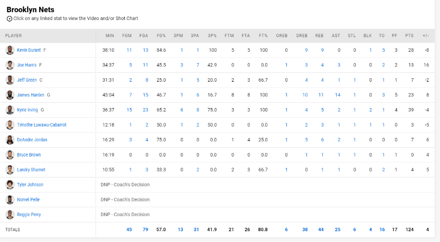The width and height of the screenshot is (440, 242).
Task: Click Kevin Durant's headshot avatar
Action: 10,50
